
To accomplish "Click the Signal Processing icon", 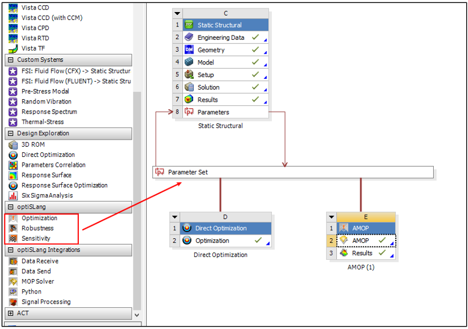I will tap(13, 302).
